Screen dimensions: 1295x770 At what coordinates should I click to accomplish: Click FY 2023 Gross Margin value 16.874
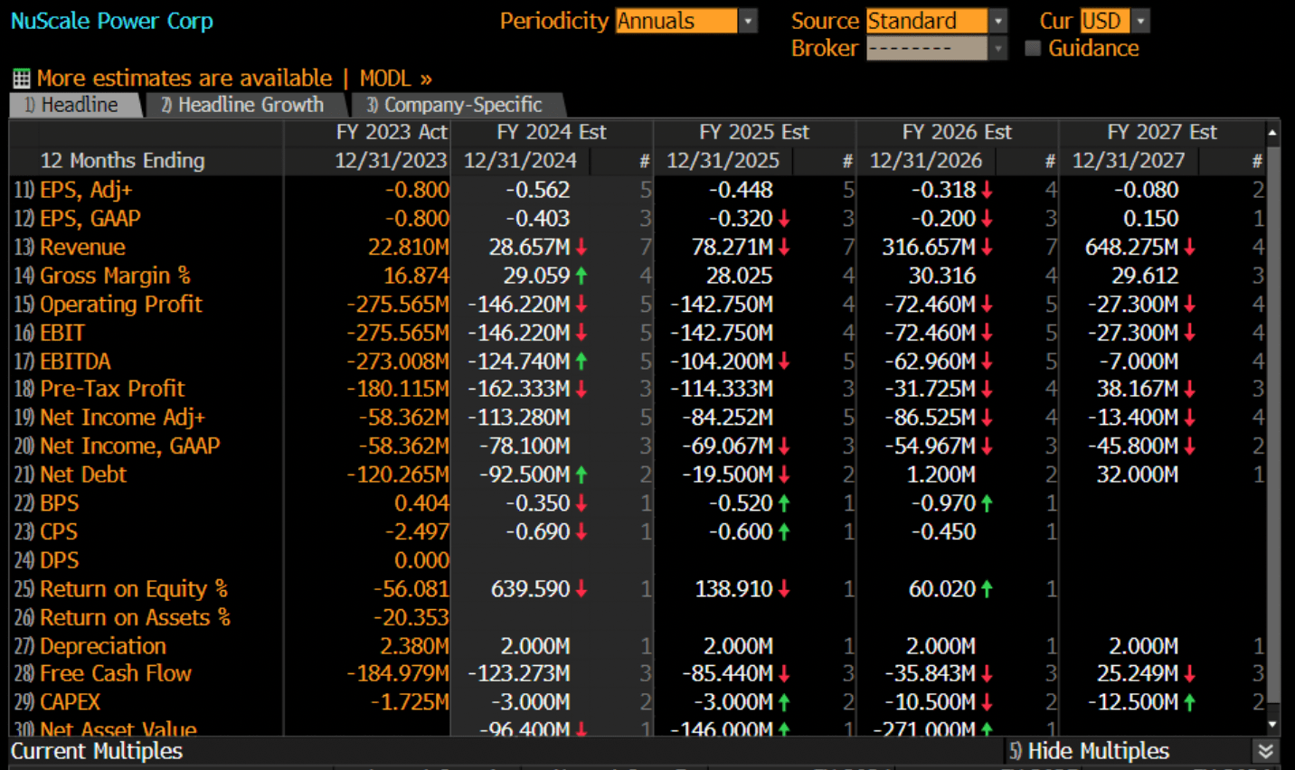coord(416,276)
